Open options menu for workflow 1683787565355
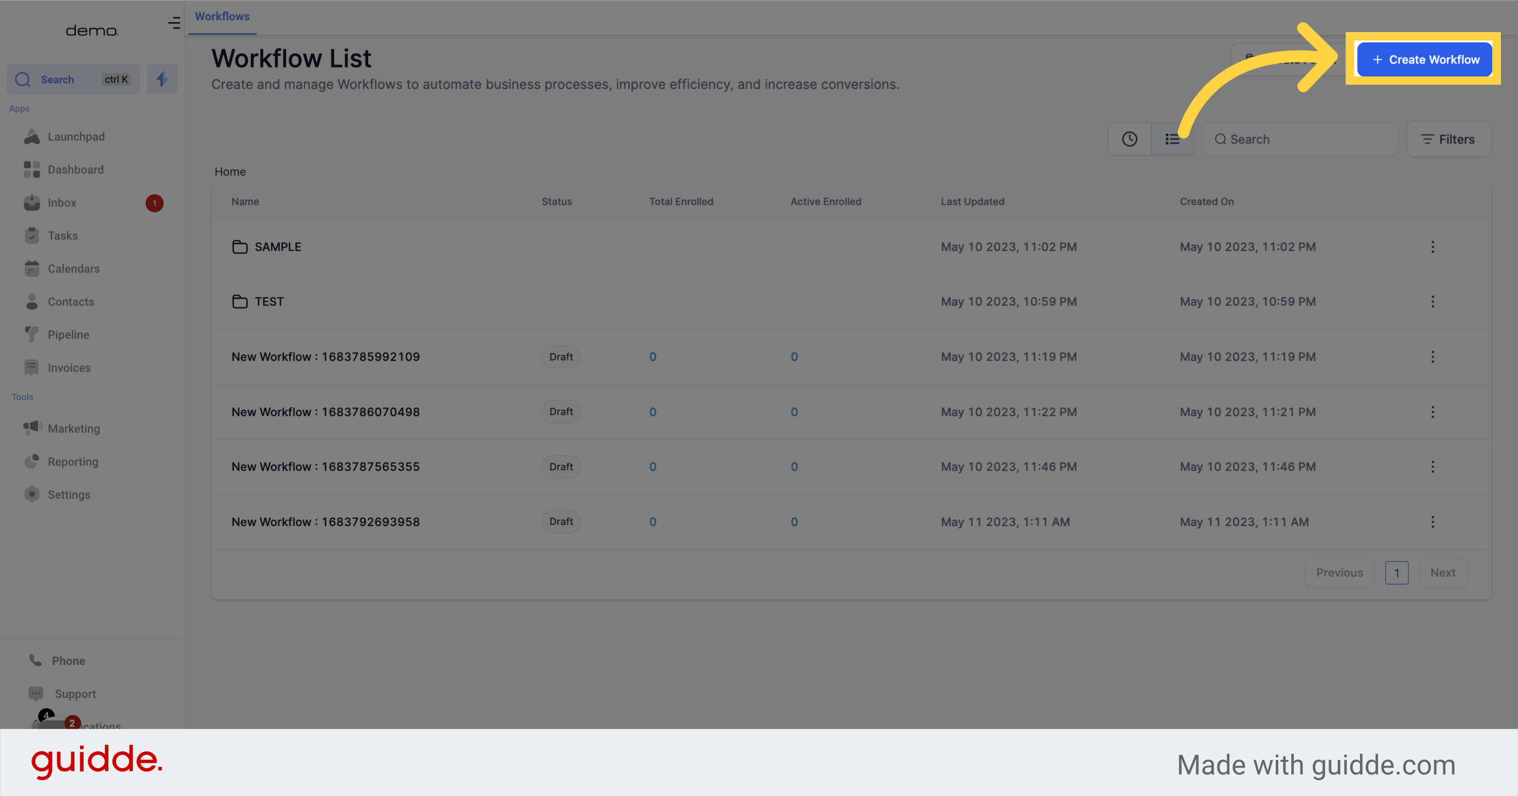The width and height of the screenshot is (1518, 796). pos(1433,466)
